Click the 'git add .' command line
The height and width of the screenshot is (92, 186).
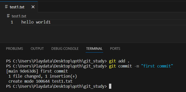(x=68, y=61)
